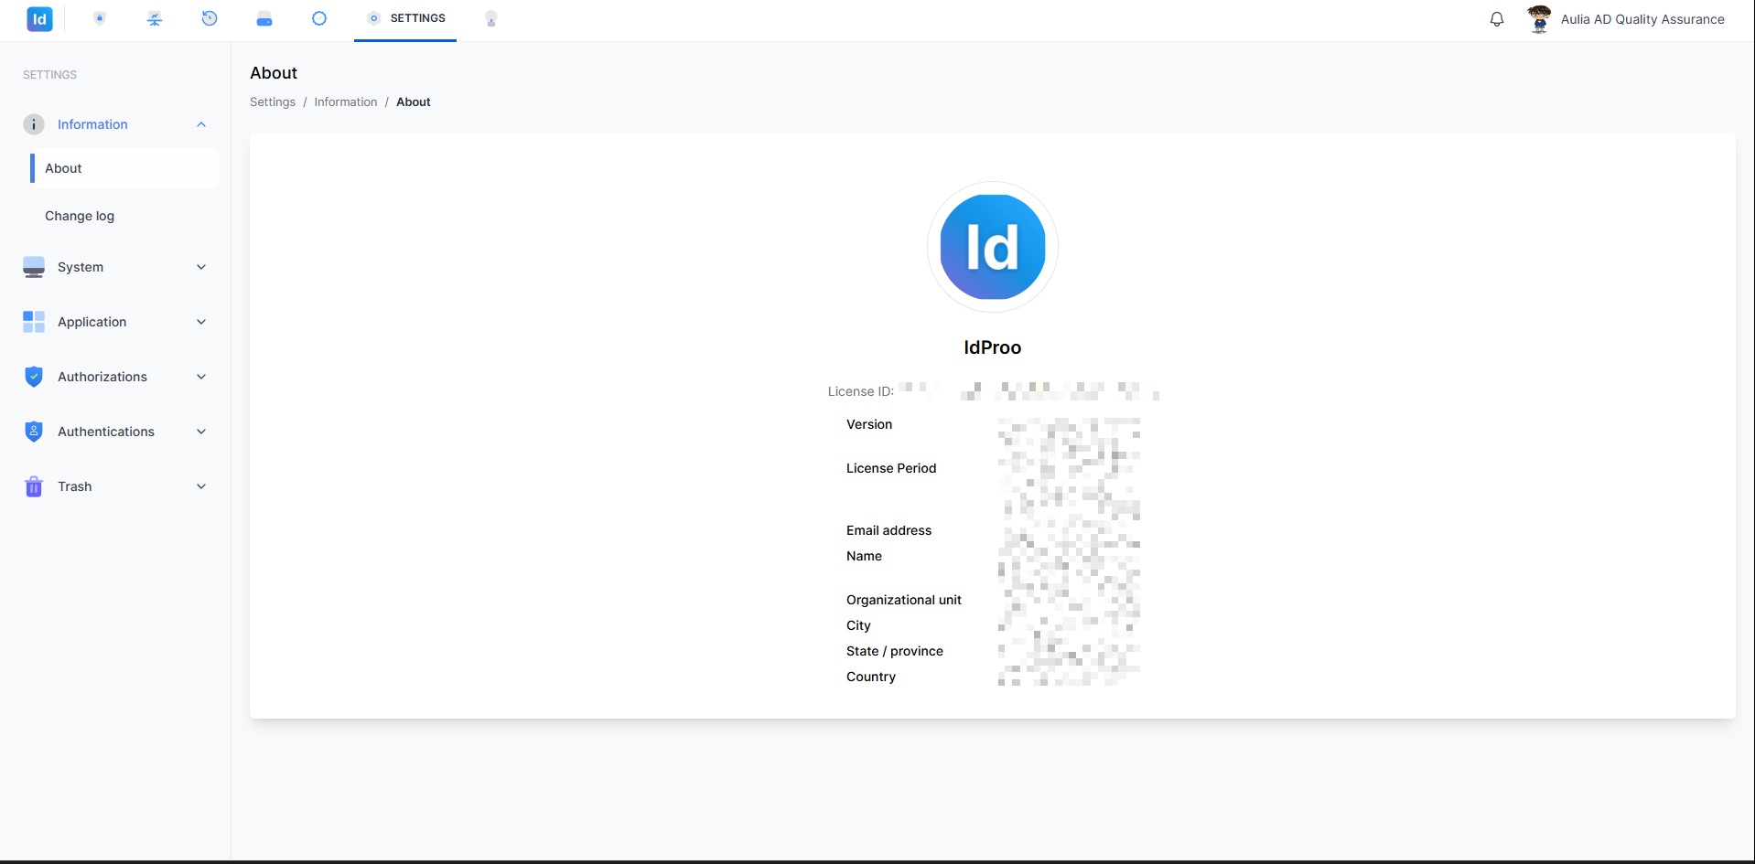Screen dimensions: 1755x864
Task: Click the SETTINGS sidebar header text
Action: (x=50, y=75)
